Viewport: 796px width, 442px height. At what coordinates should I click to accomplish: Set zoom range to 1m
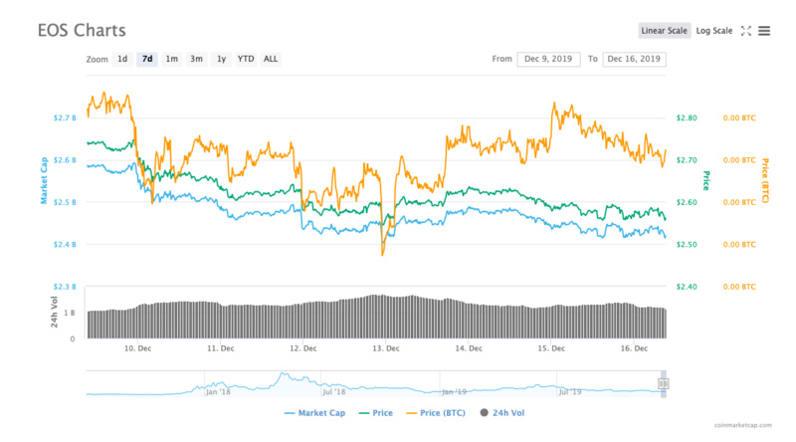coord(171,59)
